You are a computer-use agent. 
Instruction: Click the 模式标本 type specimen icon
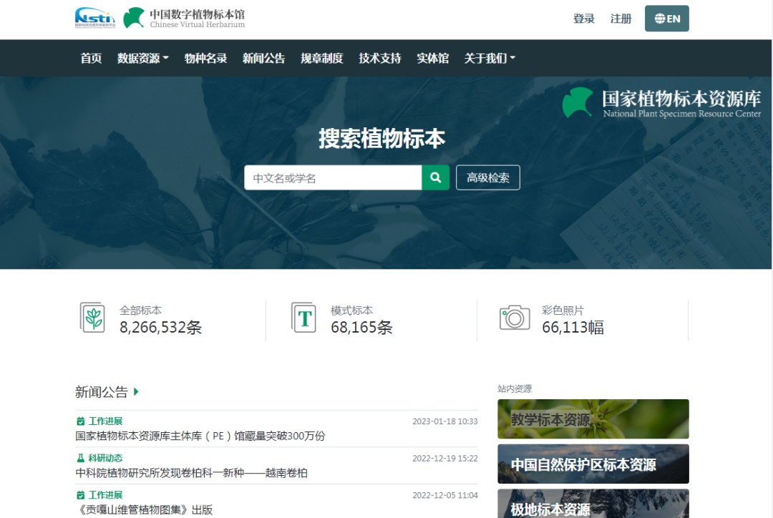[x=303, y=317]
